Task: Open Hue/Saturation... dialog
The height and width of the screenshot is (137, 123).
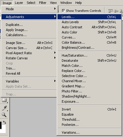Action: click(x=89, y=55)
